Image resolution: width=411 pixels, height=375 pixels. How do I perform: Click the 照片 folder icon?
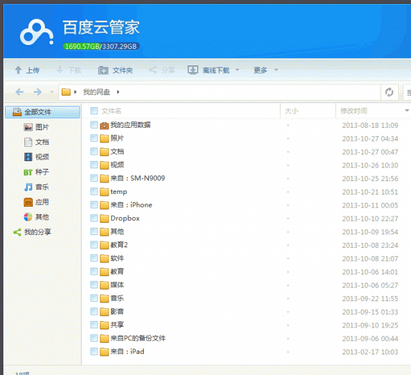pyautogui.click(x=104, y=139)
